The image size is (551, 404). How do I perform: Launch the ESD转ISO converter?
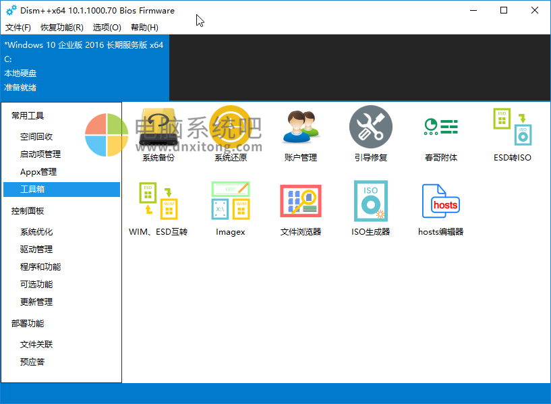tap(513, 127)
